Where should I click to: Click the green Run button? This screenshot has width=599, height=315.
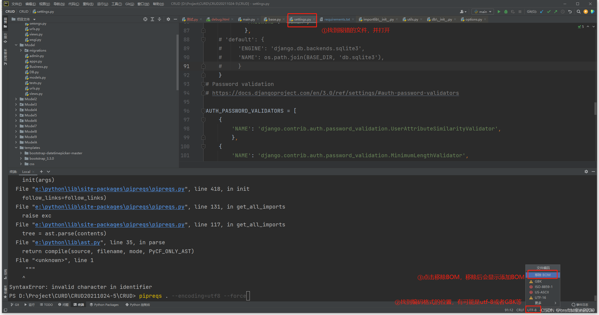pyautogui.click(x=499, y=12)
